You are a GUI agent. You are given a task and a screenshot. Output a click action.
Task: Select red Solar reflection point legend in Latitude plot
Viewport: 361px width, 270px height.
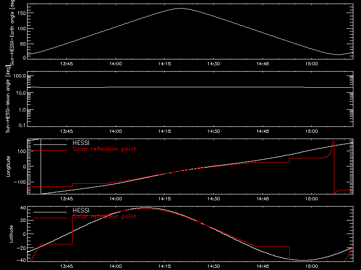click(x=104, y=216)
